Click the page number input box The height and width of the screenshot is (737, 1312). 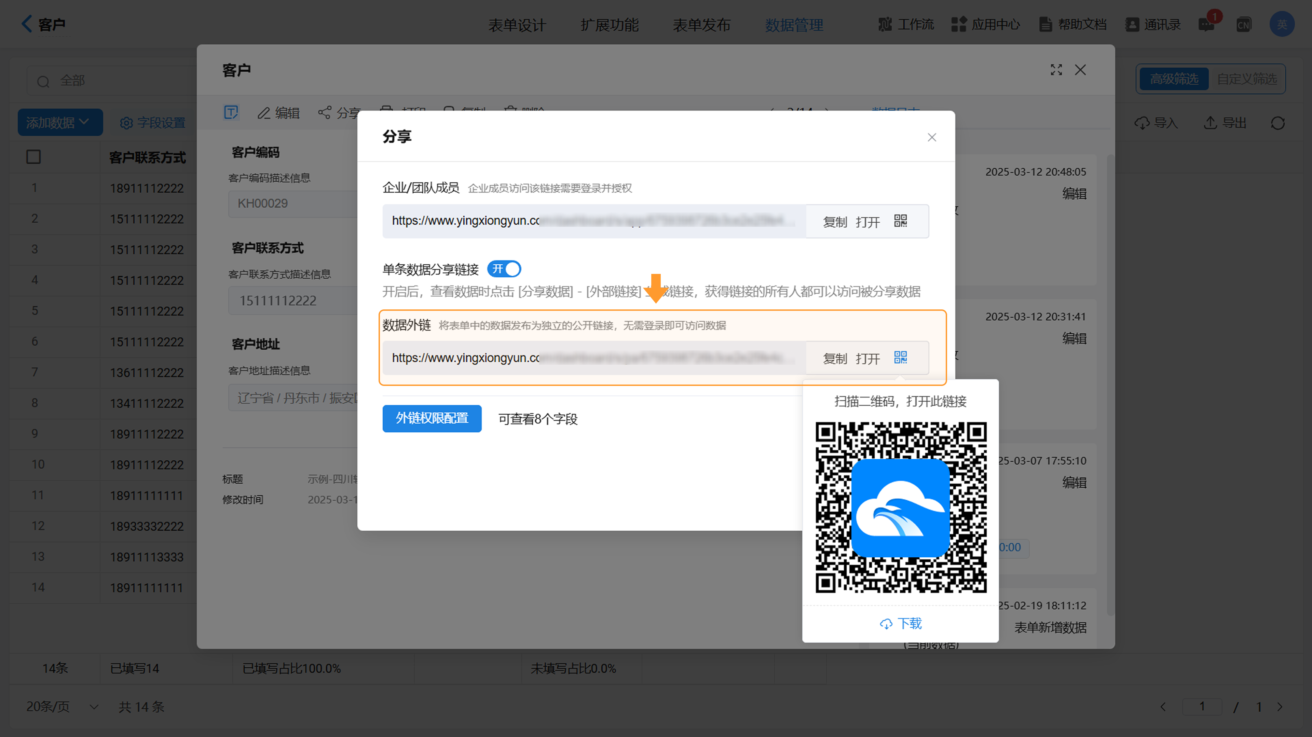point(1202,707)
